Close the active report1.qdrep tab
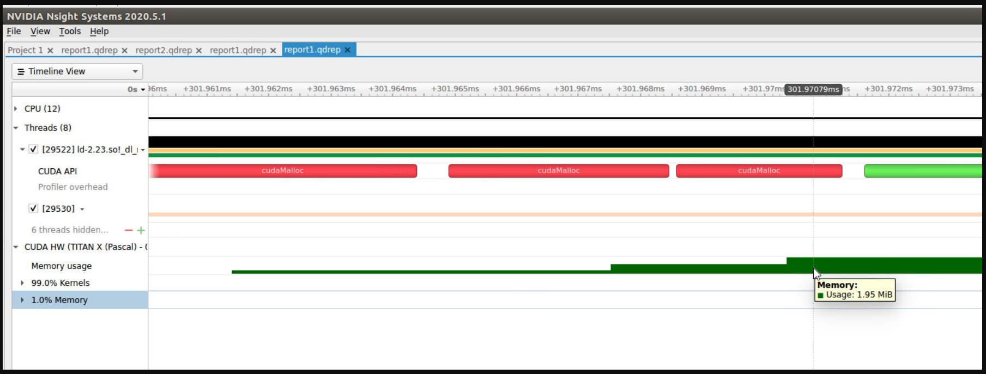This screenshot has width=986, height=374. coord(347,50)
